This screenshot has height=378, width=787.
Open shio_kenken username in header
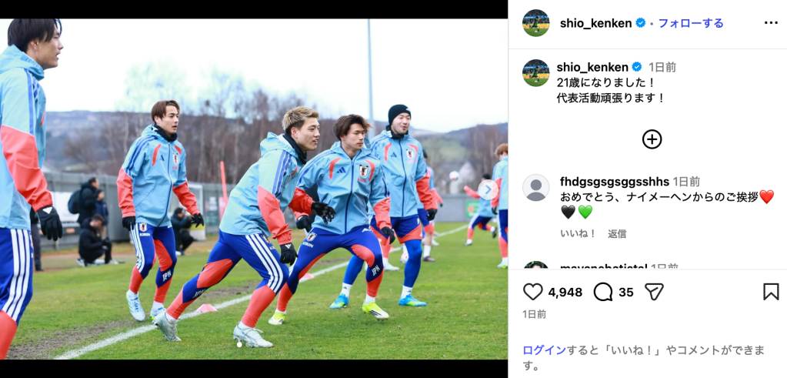pyautogui.click(x=595, y=23)
